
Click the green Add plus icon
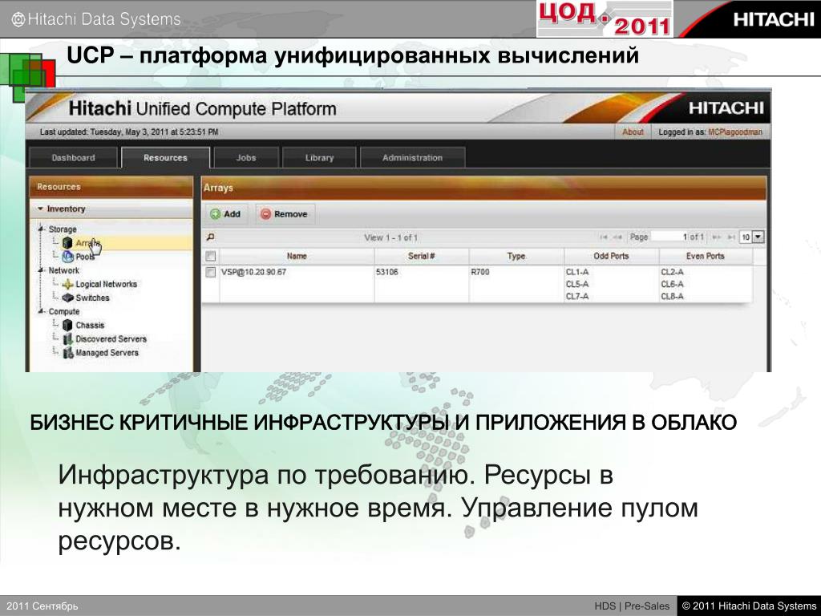click(x=215, y=213)
